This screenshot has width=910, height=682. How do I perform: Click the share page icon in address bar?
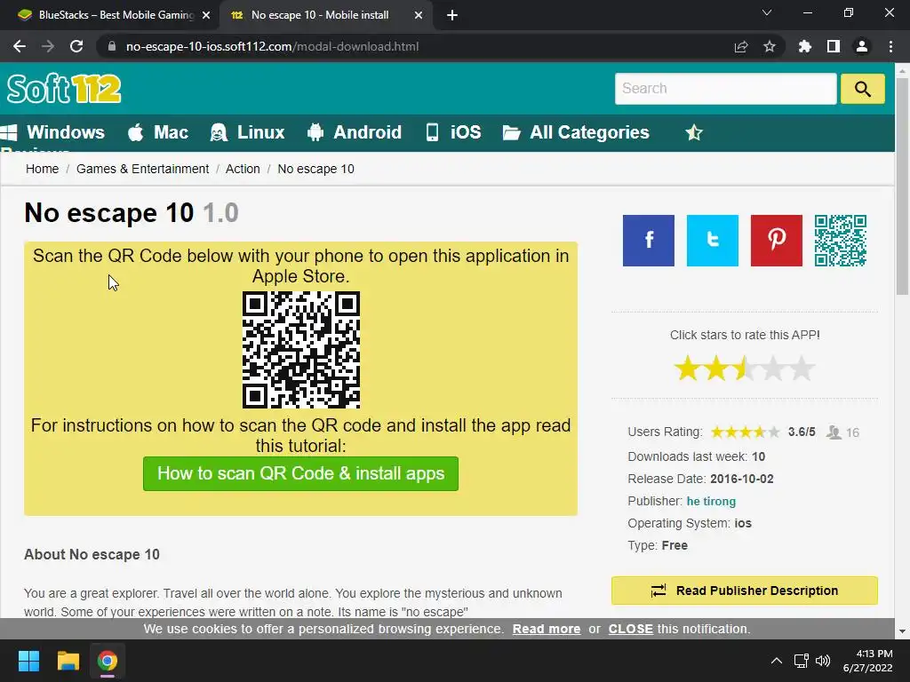click(x=740, y=46)
